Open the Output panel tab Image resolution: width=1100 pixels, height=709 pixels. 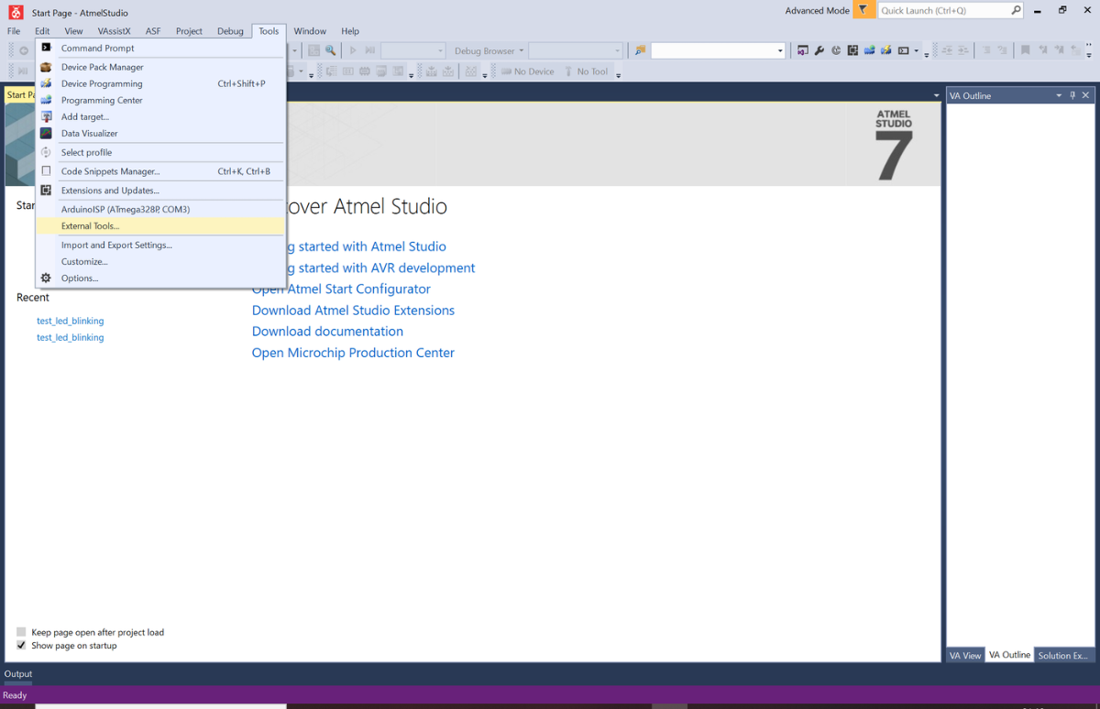click(18, 674)
